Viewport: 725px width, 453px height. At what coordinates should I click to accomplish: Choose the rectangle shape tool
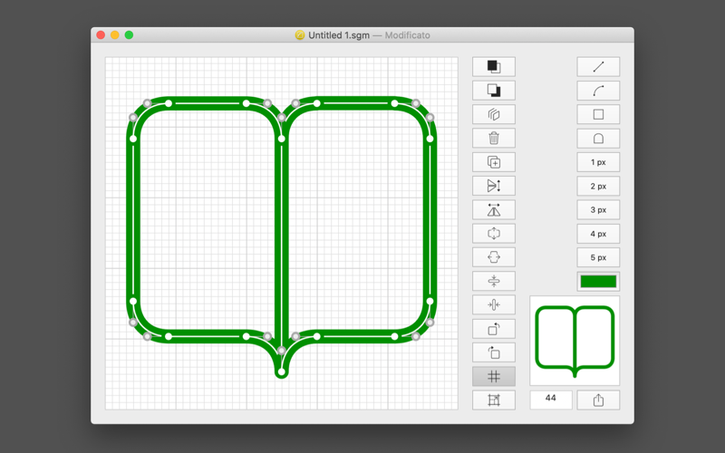(598, 115)
